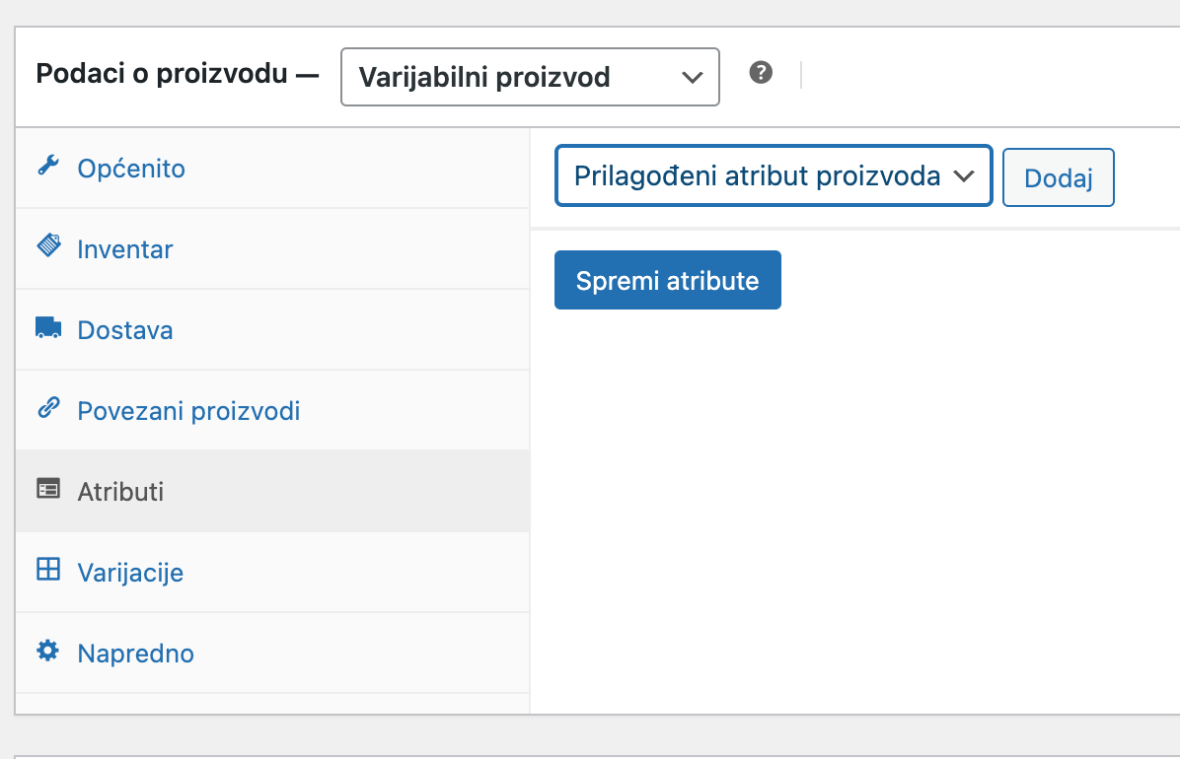Open the Dostava section

[x=124, y=329]
